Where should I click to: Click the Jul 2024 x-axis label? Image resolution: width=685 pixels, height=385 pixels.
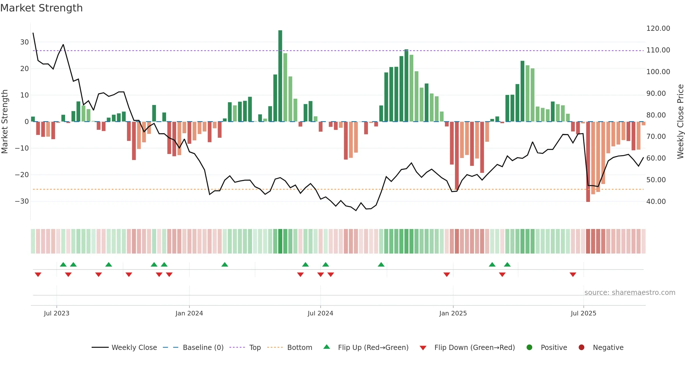pos(320,313)
